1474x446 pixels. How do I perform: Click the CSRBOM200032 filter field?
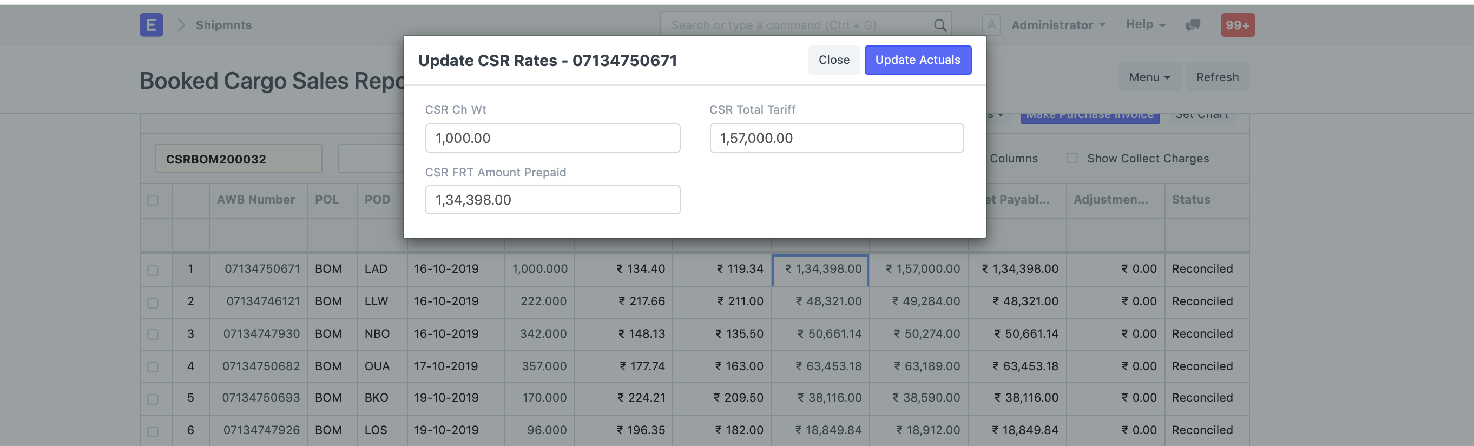point(238,159)
